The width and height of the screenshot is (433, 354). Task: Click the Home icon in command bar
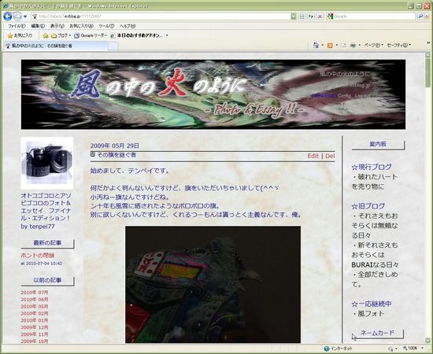pos(316,45)
